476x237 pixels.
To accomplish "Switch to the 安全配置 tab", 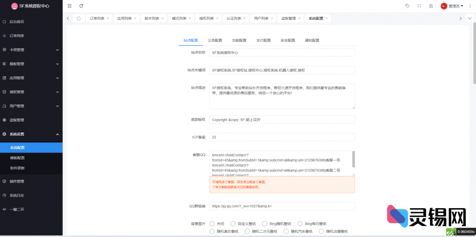I will pyautogui.click(x=287, y=40).
